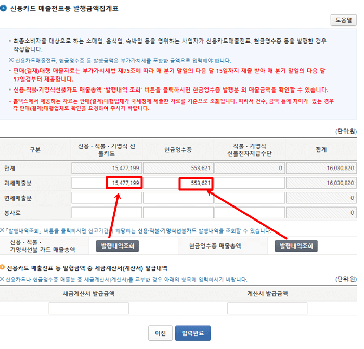This screenshot has width=364, height=349.
Task: Focus 봉사료 선불전자지급수단 field
Action: [250, 213]
